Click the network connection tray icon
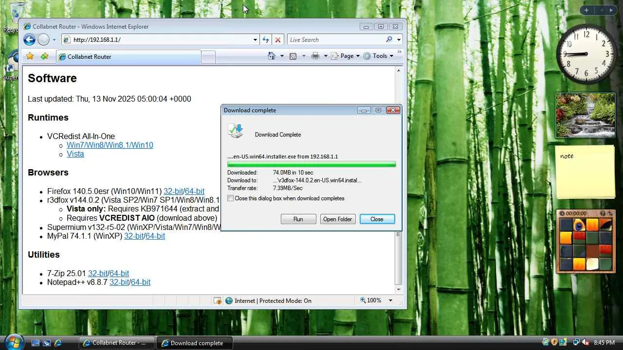The height and width of the screenshot is (350, 623). (576, 342)
